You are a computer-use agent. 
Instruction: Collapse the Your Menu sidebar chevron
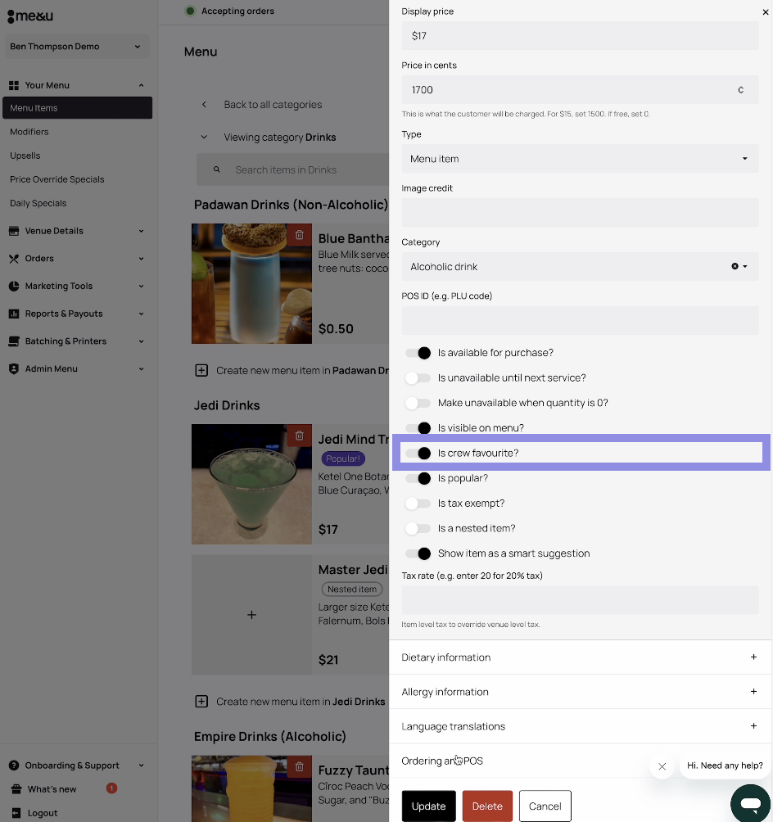[x=141, y=85]
